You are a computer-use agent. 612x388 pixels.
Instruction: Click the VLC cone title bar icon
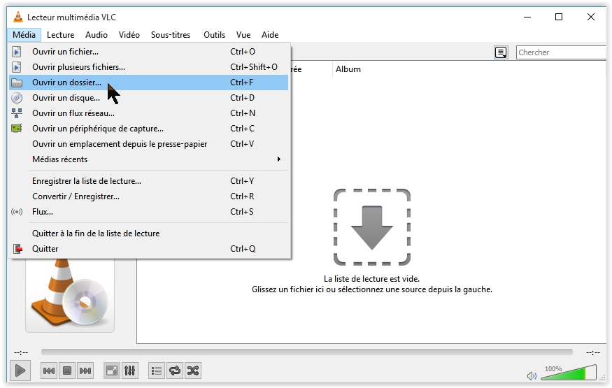(17, 17)
